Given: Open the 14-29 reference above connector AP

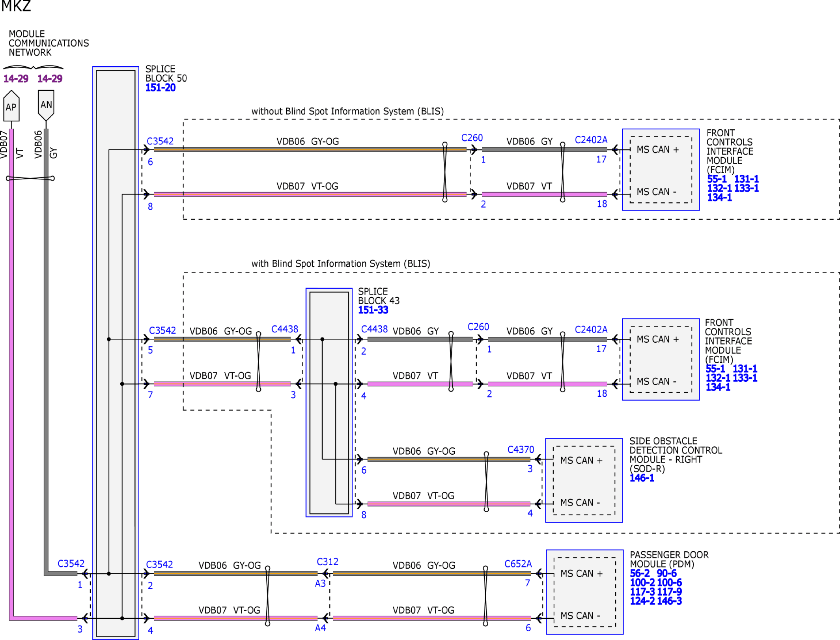Looking at the screenshot, I should (16, 78).
